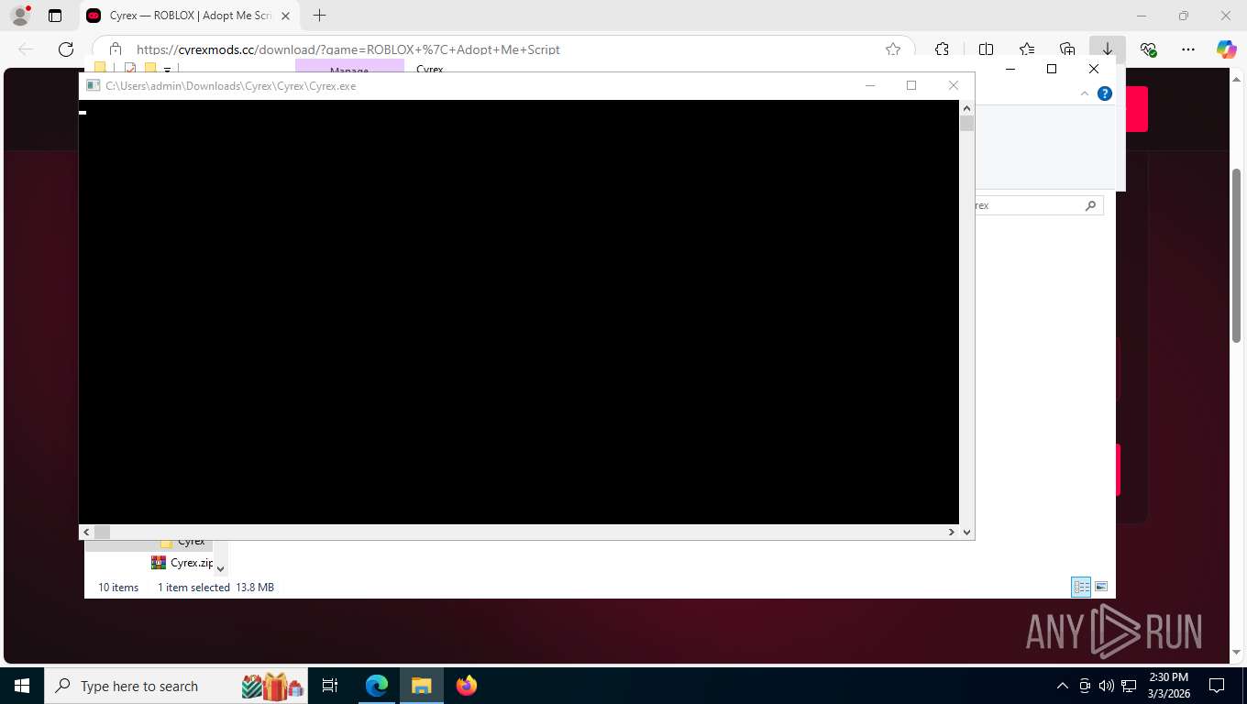The width and height of the screenshot is (1247, 704).
Task: Click the Cyrex.exe console title bar icon
Action: [x=93, y=85]
